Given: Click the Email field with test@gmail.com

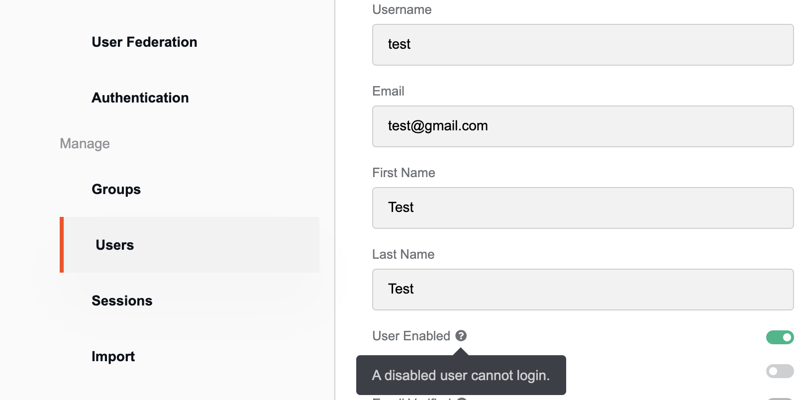Looking at the screenshot, I should 583,126.
